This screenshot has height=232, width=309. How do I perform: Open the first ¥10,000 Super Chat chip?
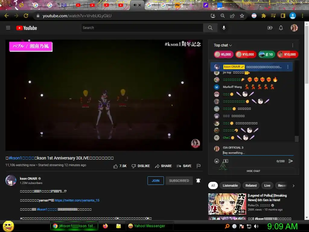click(x=246, y=54)
